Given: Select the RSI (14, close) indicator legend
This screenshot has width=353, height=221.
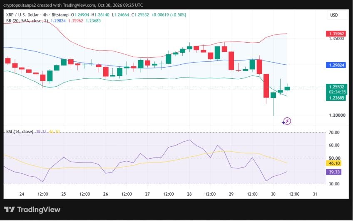Looking at the screenshot, I should click(x=20, y=131).
